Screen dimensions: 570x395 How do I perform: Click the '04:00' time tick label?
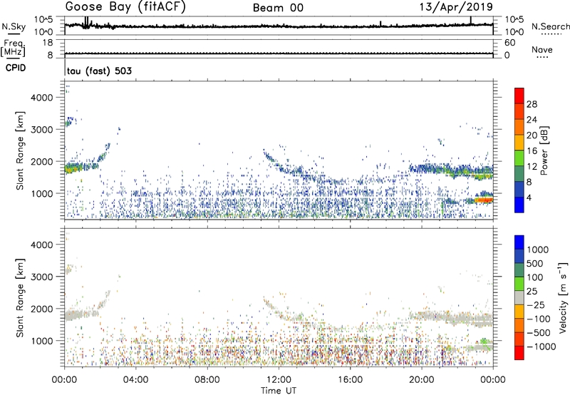[135, 380]
